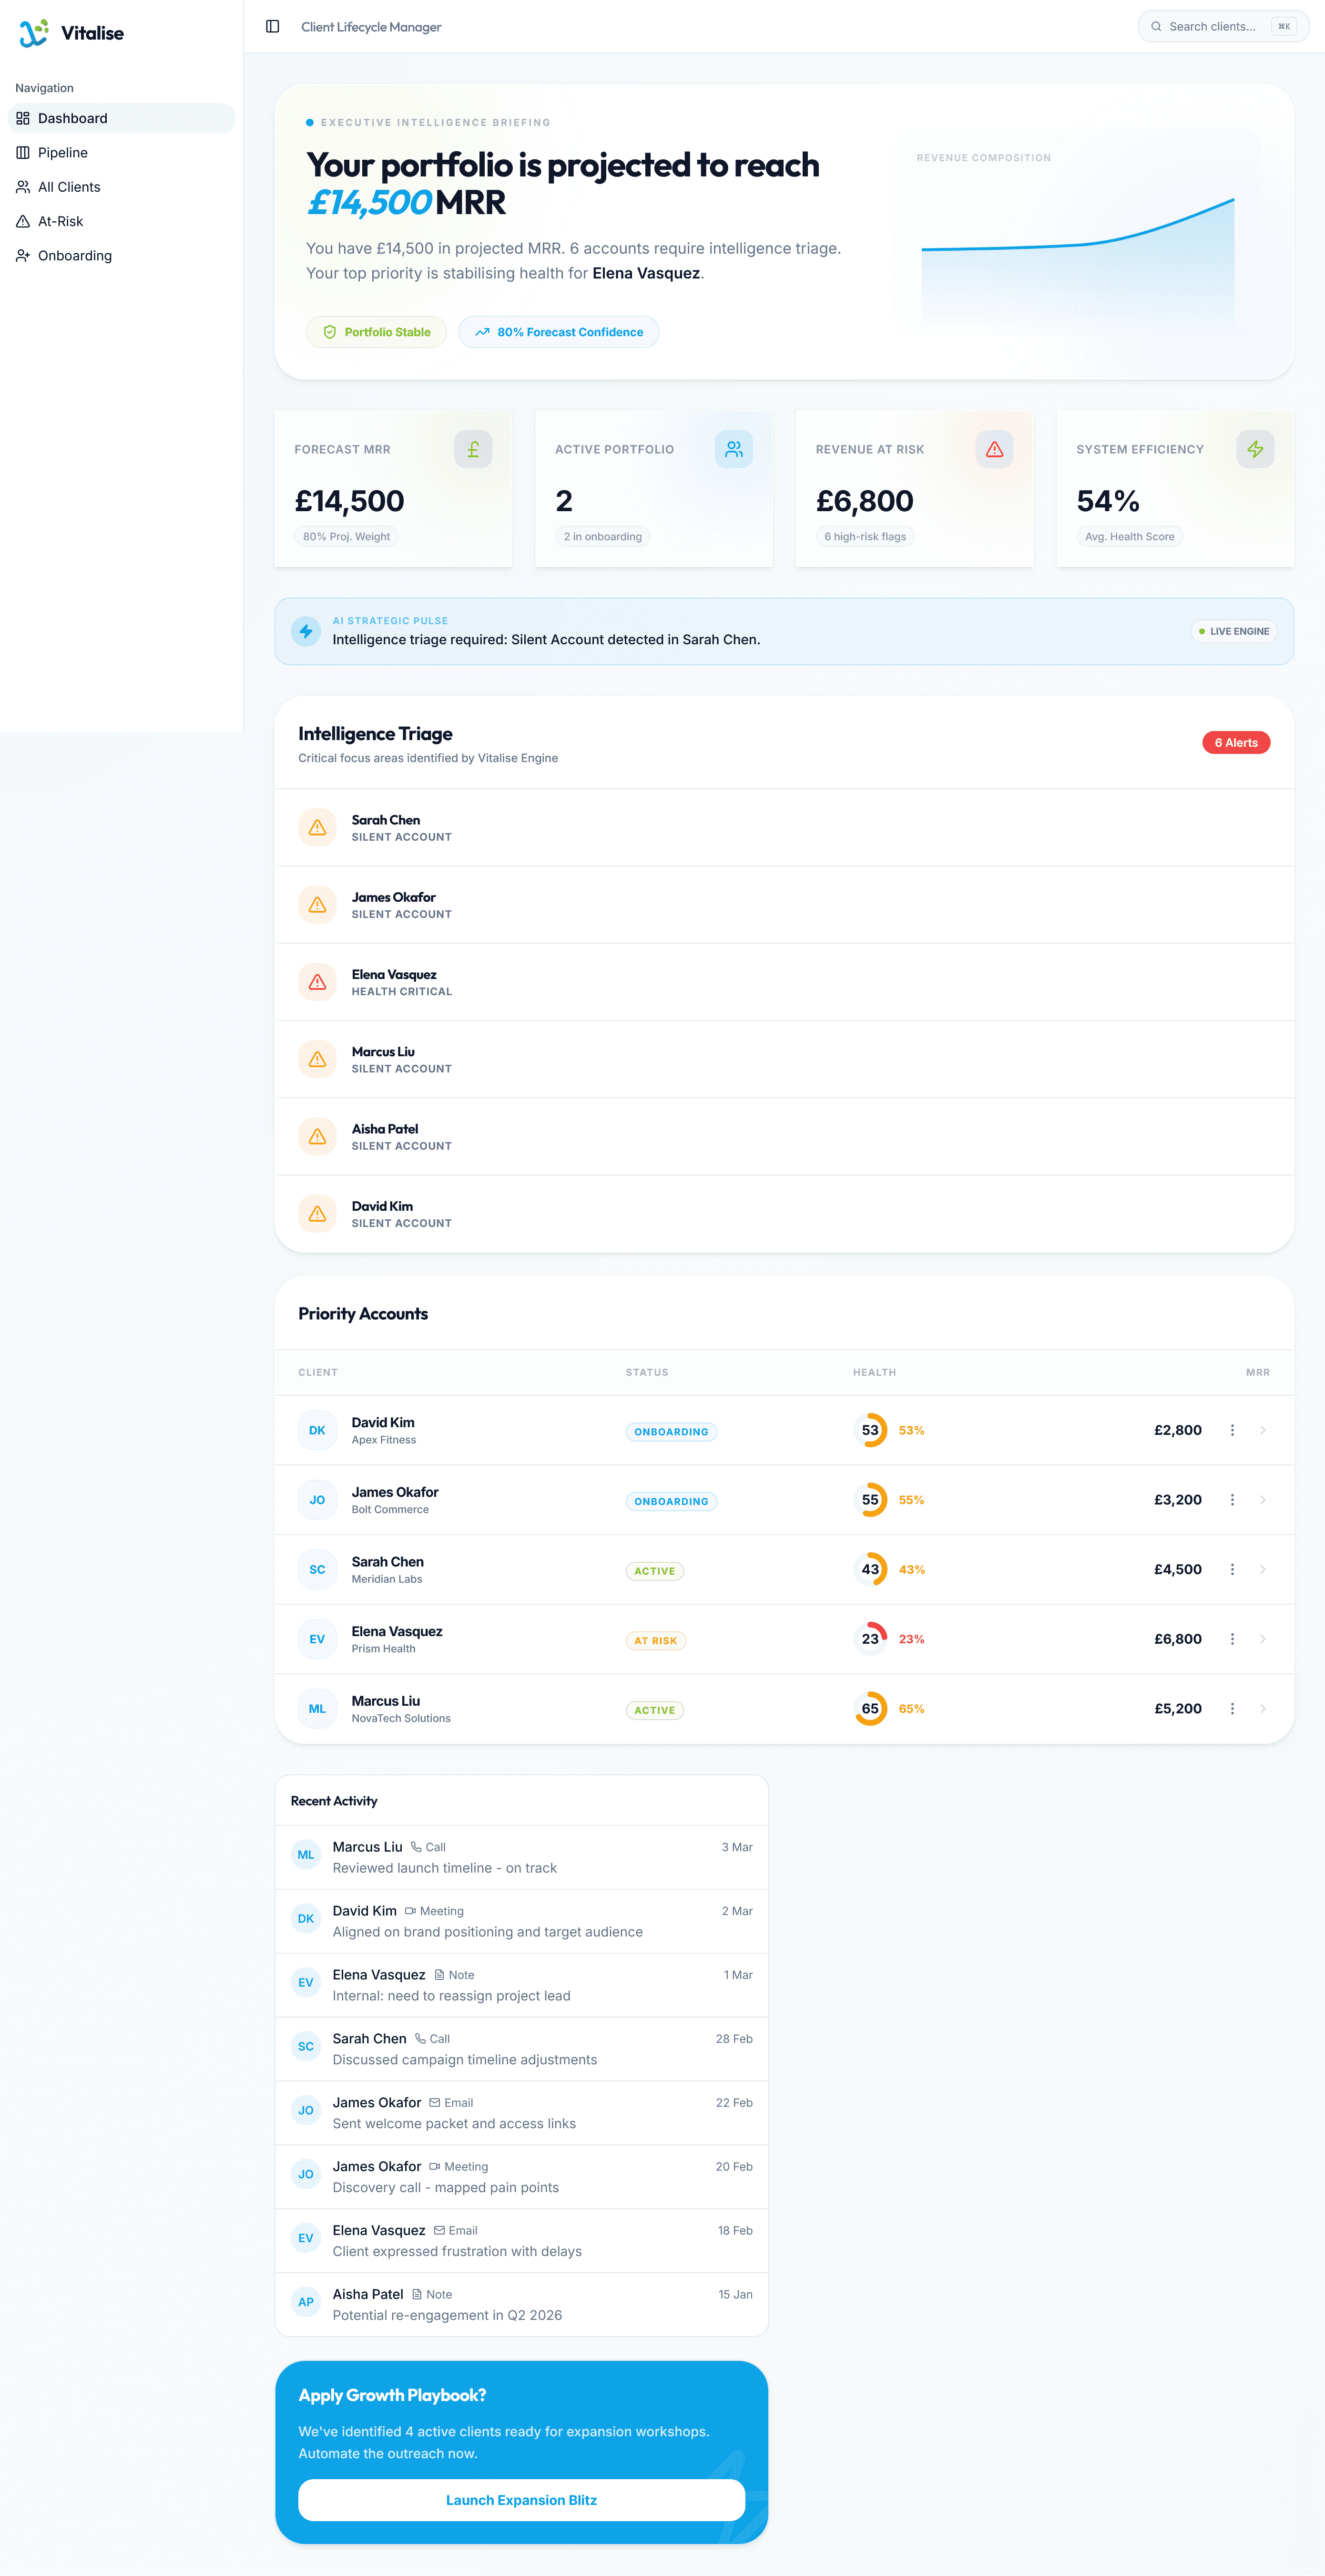1325x2576 pixels.
Task: Click the SC avatar in Priority Accounts
Action: coord(317,1569)
